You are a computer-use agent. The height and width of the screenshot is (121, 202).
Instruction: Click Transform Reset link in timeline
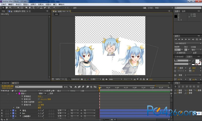40,108
